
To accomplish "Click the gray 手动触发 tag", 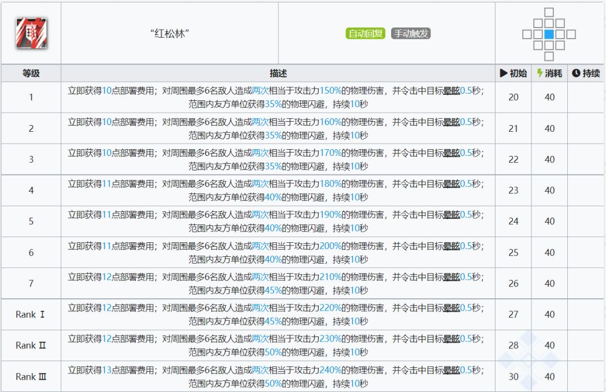I will point(411,34).
